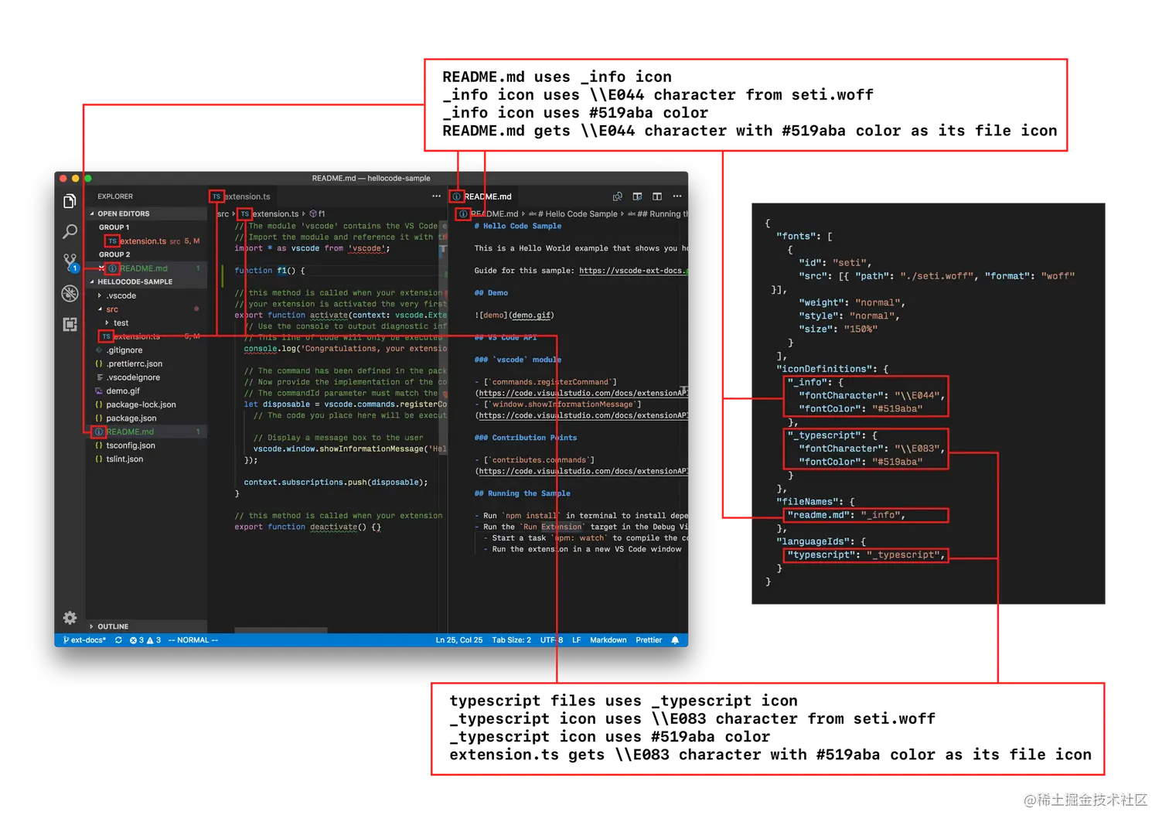Click the '### Contribution Points' heading
Screen dimensions: 1169x829
coord(525,438)
